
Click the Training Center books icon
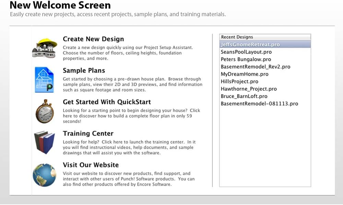[44, 142]
